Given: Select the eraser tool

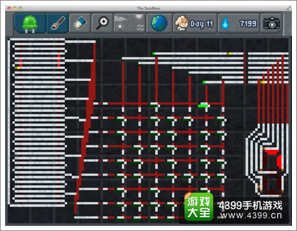Looking at the screenshot, I should click(80, 23).
